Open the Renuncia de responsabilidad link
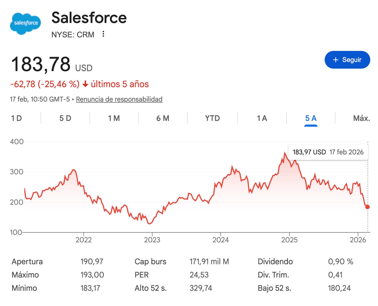 click(119, 99)
